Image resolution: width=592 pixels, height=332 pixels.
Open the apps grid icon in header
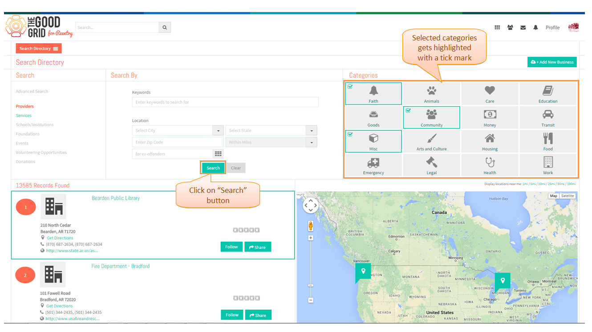click(x=497, y=28)
